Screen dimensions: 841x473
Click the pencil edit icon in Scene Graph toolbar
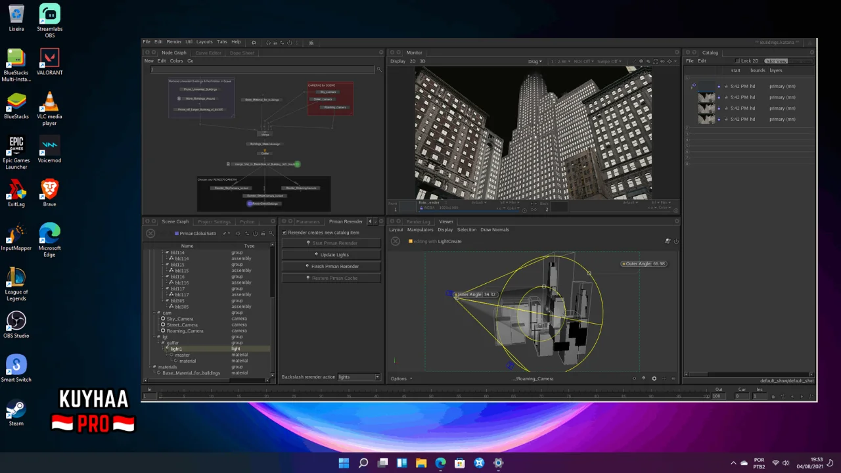point(225,233)
